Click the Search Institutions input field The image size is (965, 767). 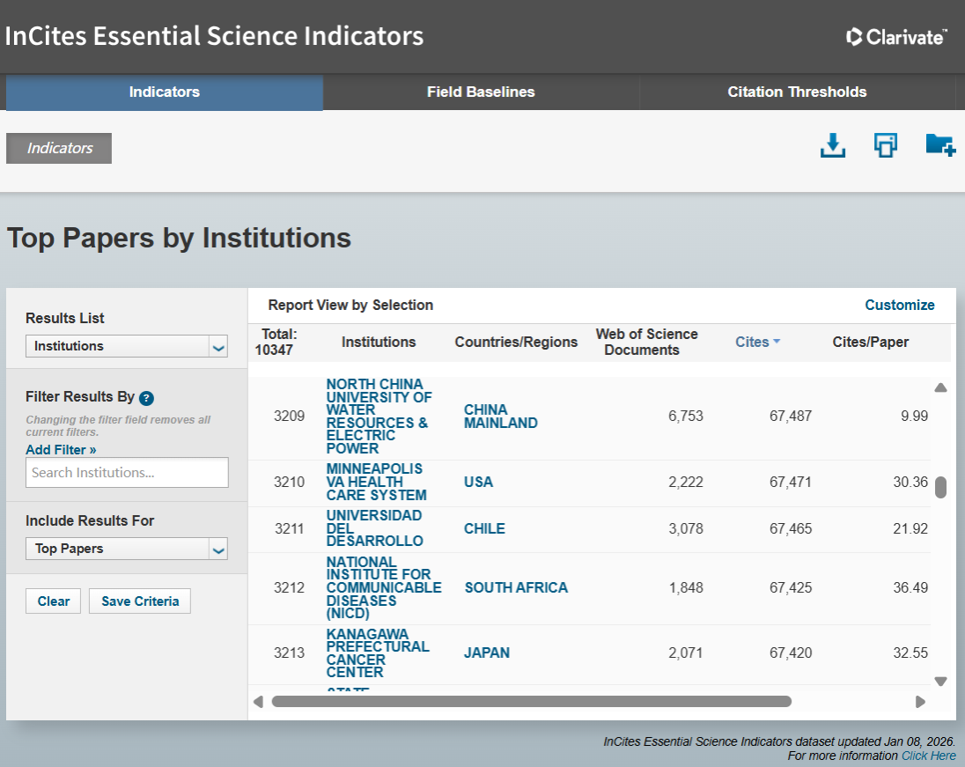tap(127, 473)
